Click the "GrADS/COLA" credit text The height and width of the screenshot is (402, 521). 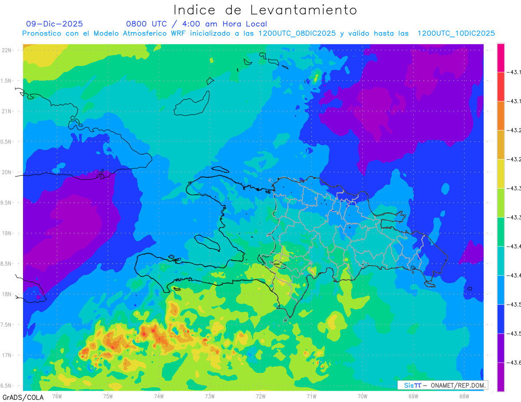[x=23, y=397]
